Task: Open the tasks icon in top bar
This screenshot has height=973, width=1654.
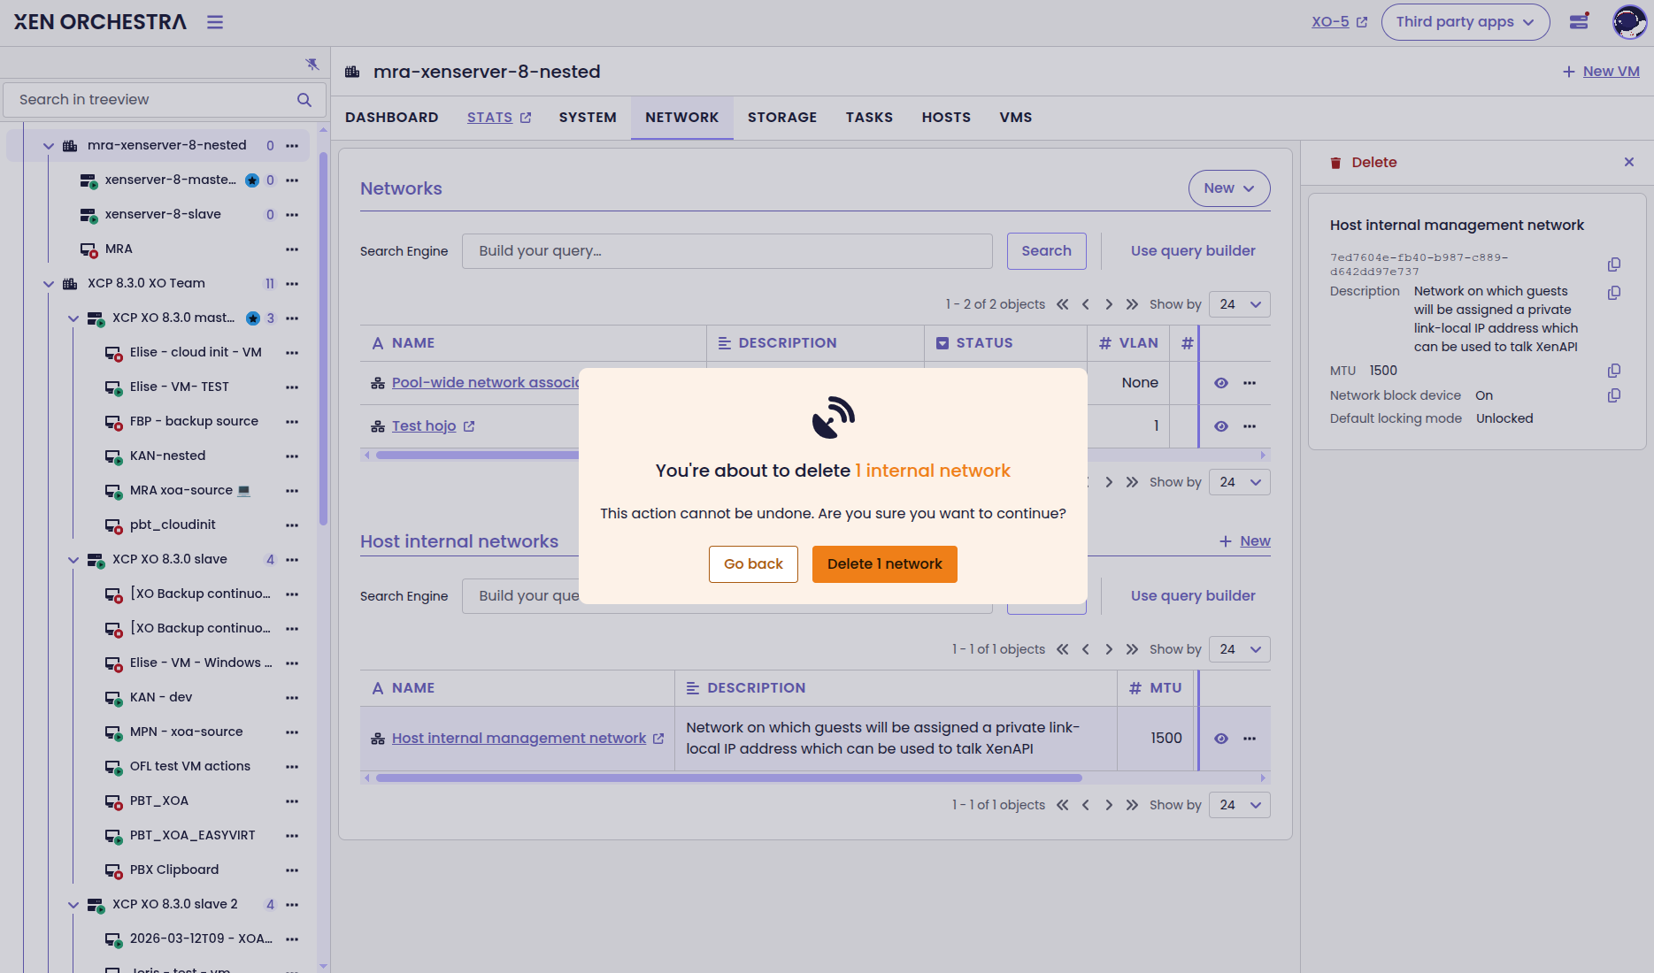Action: click(1579, 22)
